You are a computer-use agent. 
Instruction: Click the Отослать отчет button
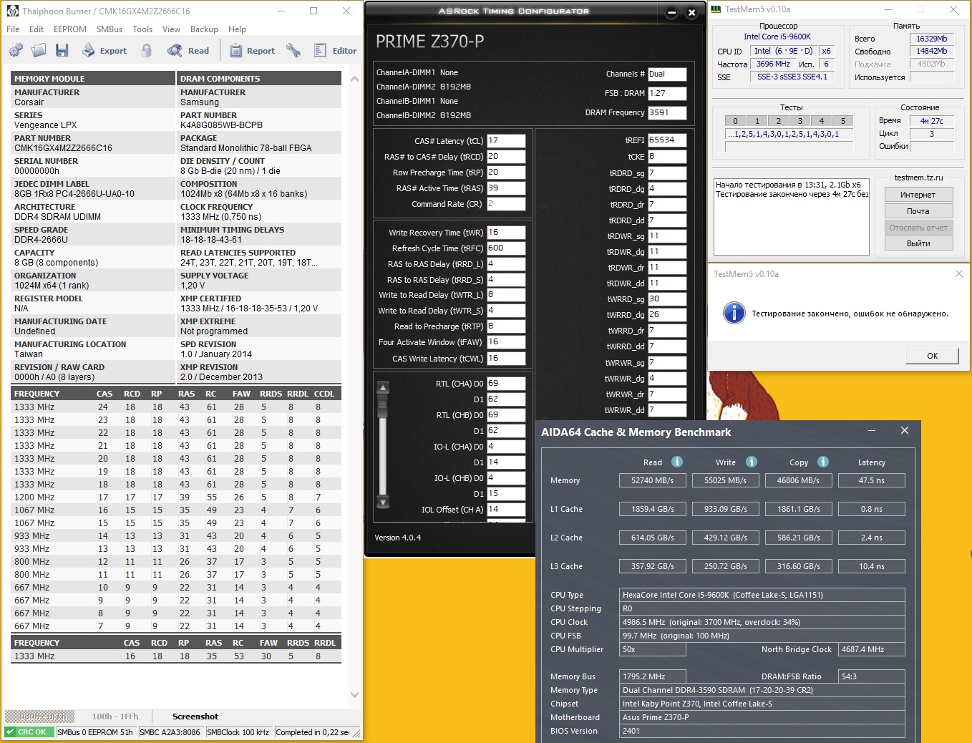[x=918, y=228]
